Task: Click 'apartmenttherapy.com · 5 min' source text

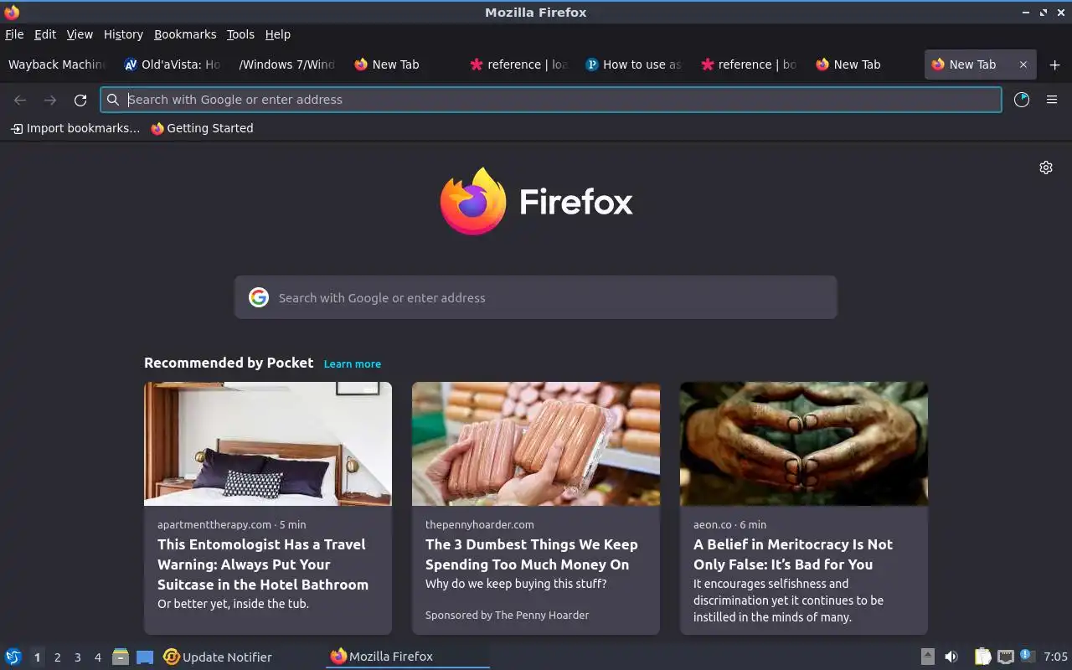Action: [232, 524]
